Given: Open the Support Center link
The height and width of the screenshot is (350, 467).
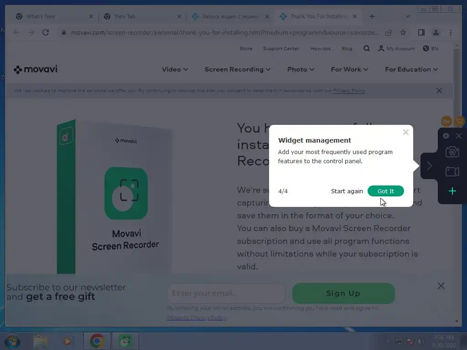Looking at the screenshot, I should tap(281, 48).
